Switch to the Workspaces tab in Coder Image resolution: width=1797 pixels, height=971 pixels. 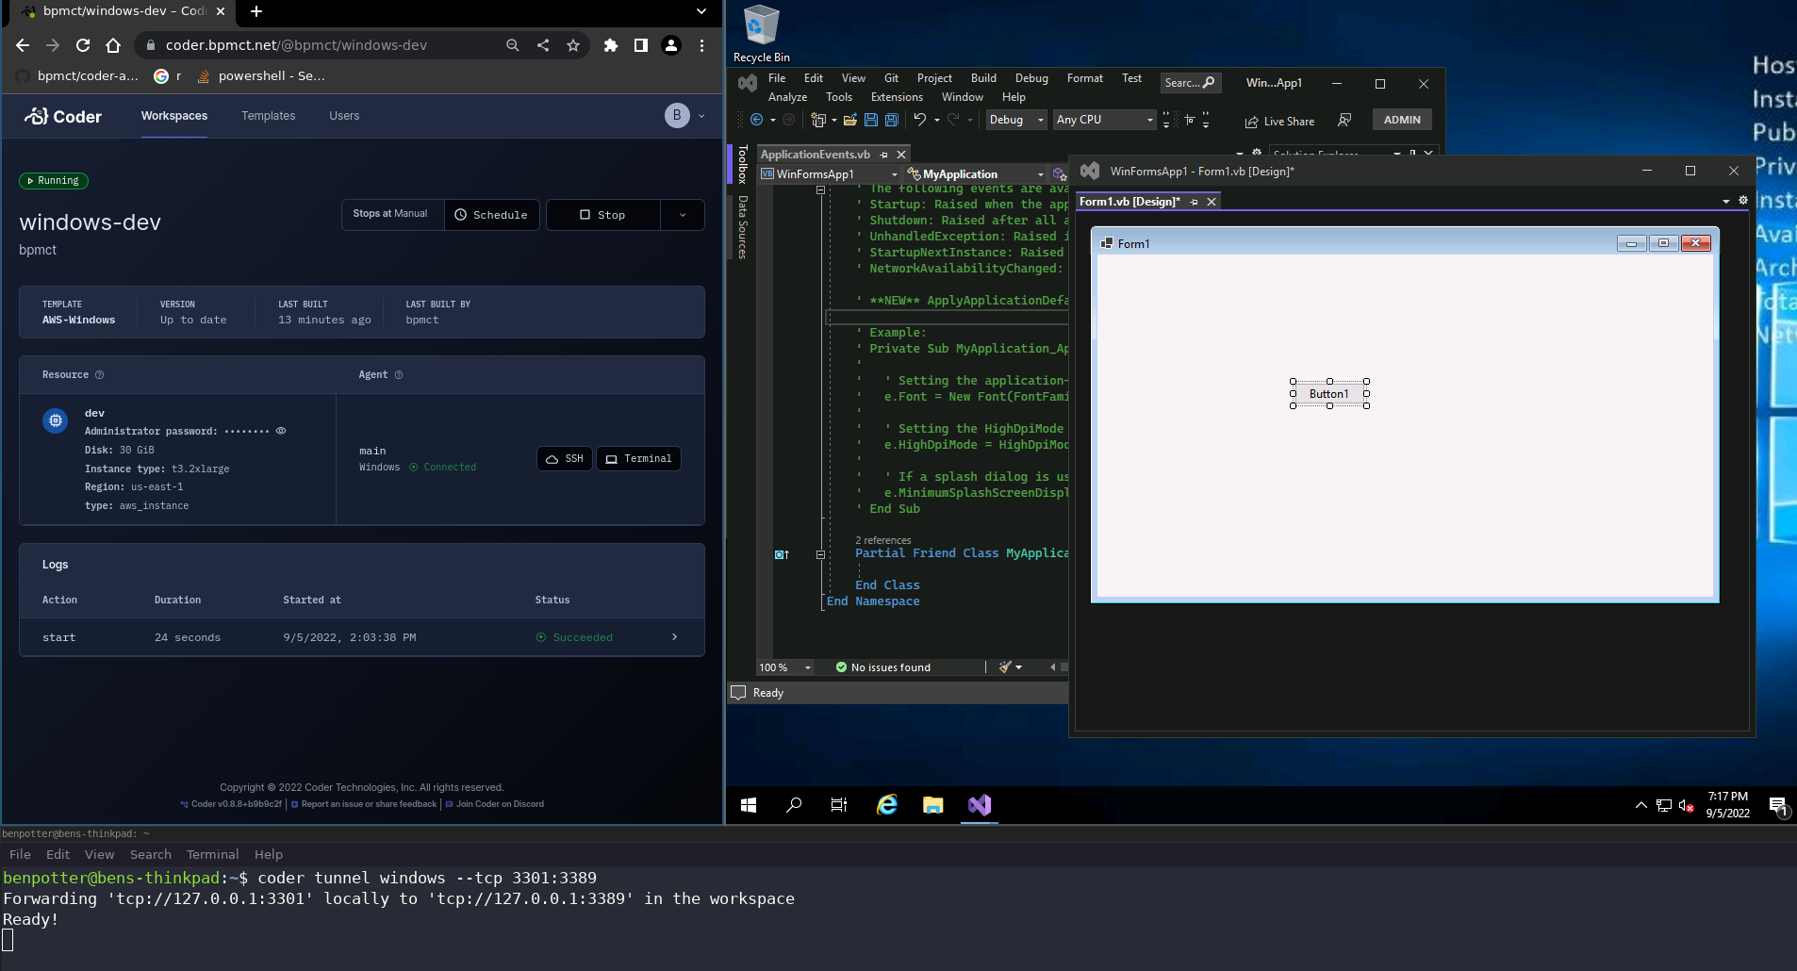(174, 116)
